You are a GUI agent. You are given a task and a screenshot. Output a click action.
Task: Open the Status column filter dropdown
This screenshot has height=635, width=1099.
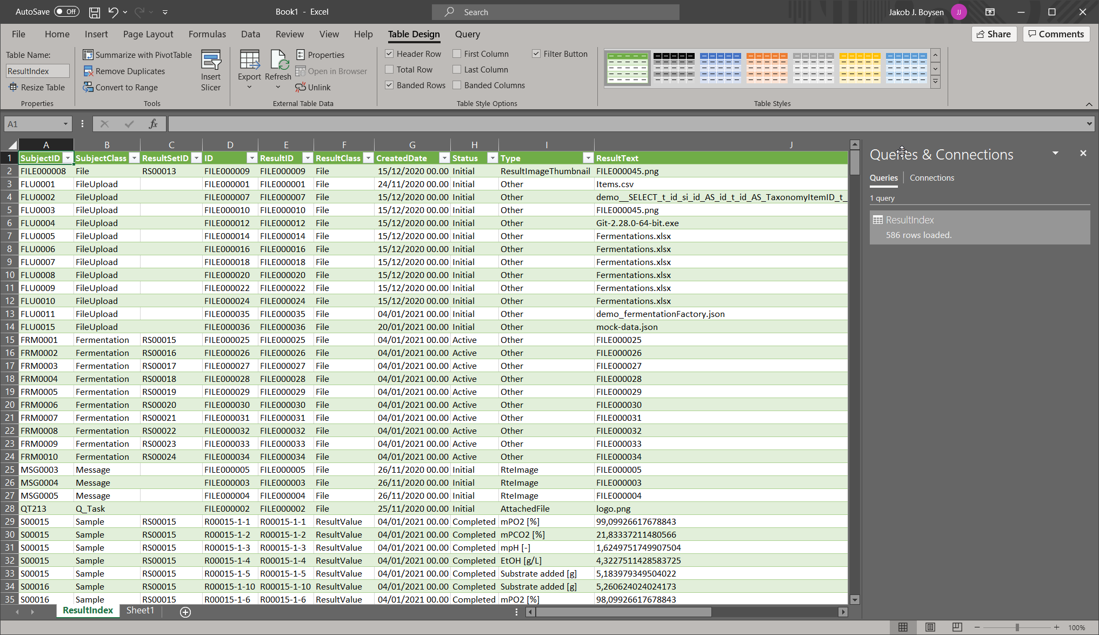point(492,158)
